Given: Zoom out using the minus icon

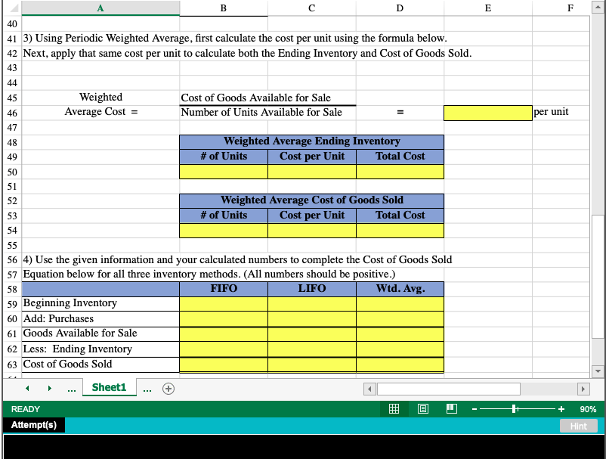Looking at the screenshot, I should click(474, 408).
